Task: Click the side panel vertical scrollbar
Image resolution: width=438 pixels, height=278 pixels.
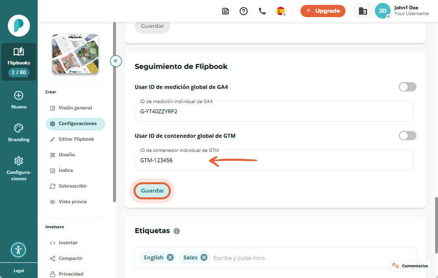Action: click(114, 112)
